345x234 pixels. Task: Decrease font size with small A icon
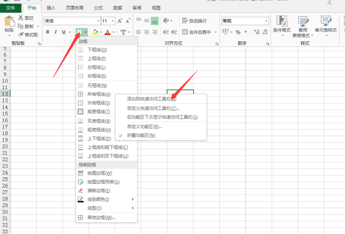coord(128,21)
